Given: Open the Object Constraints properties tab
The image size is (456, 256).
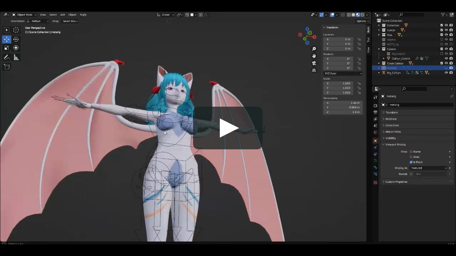Looking at the screenshot, I should [375, 154].
